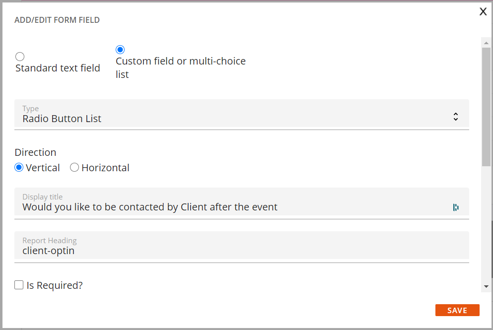
Task: Close the Add/Edit Form Field dialog
Action: [x=483, y=11]
